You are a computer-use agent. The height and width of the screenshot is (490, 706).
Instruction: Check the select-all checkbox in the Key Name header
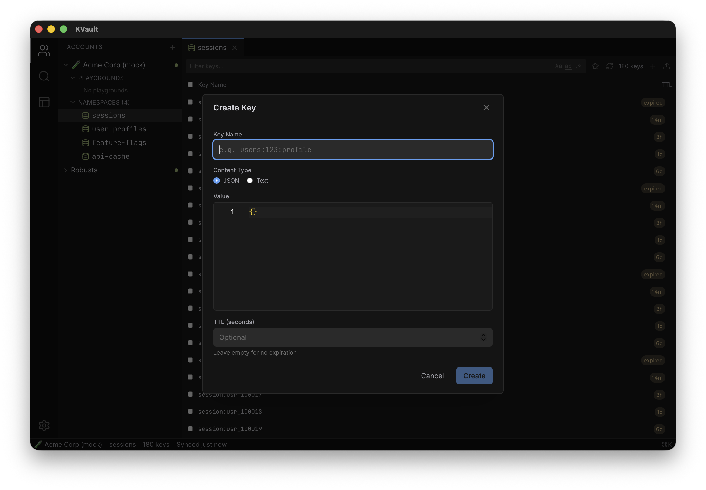[x=190, y=84]
